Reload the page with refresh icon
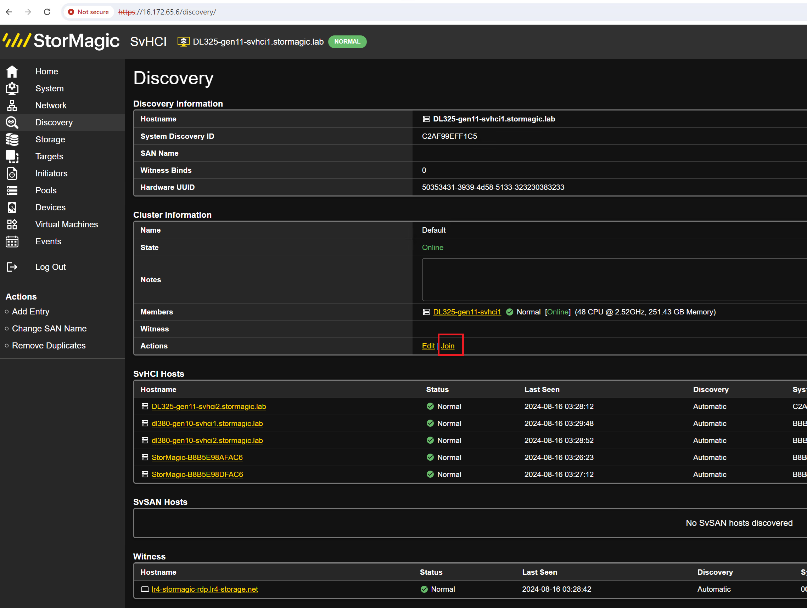This screenshot has width=807, height=608. pyautogui.click(x=47, y=12)
